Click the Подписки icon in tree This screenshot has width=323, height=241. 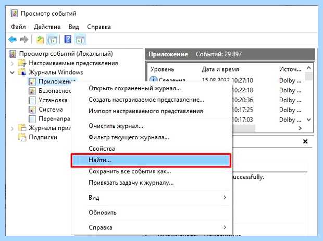tap(22, 137)
